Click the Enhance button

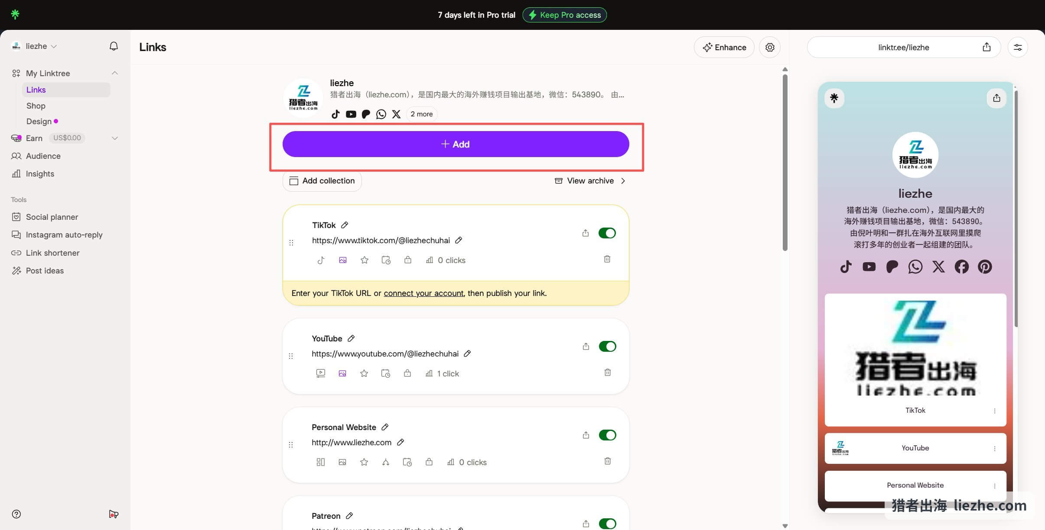pos(724,47)
